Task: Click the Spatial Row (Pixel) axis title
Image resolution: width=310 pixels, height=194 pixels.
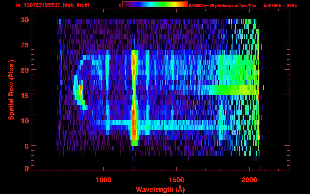Action: click(x=11, y=90)
